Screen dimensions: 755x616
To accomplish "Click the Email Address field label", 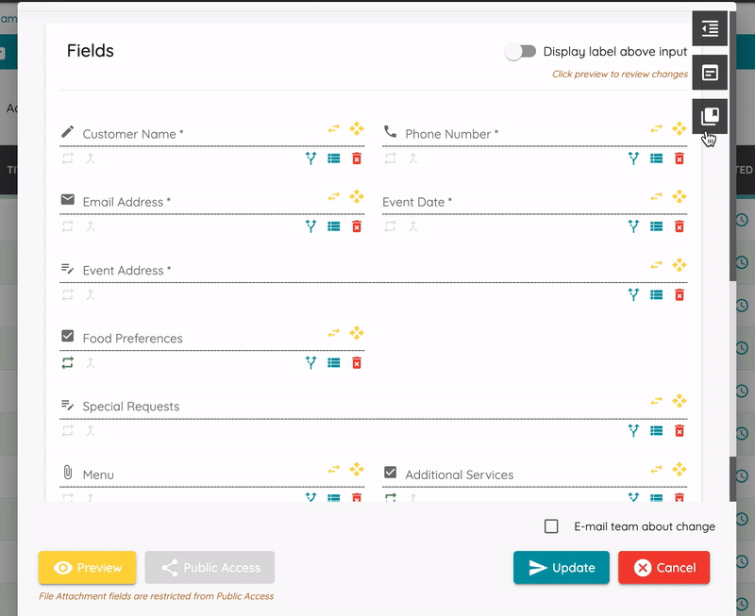I will pos(126,202).
